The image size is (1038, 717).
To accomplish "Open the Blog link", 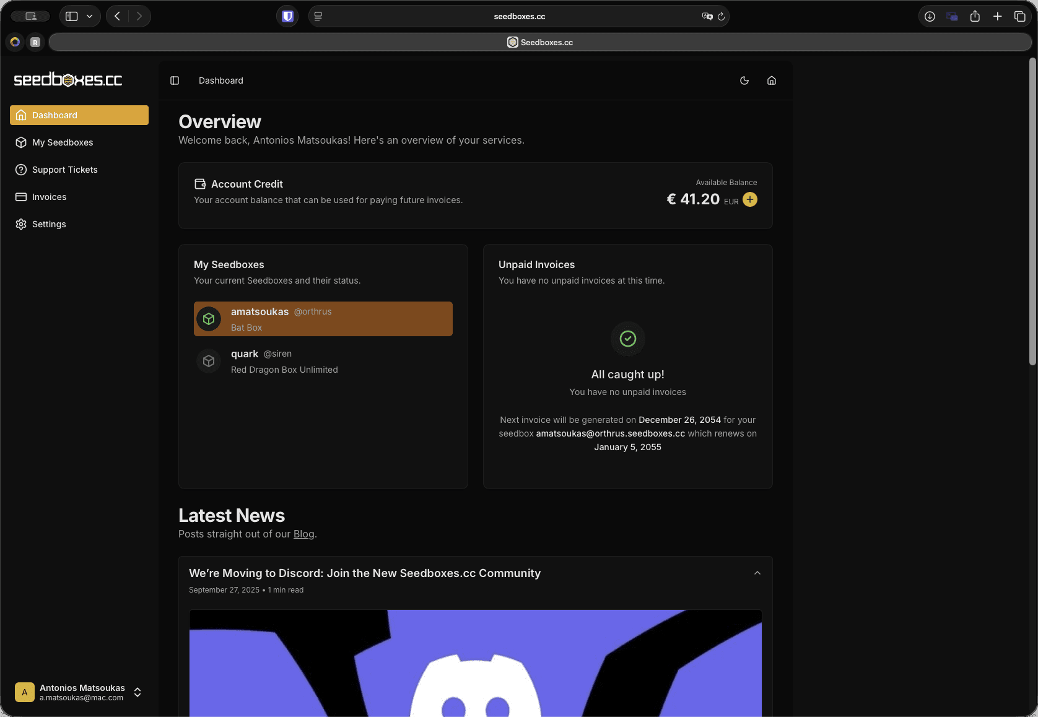I will pyautogui.click(x=303, y=534).
